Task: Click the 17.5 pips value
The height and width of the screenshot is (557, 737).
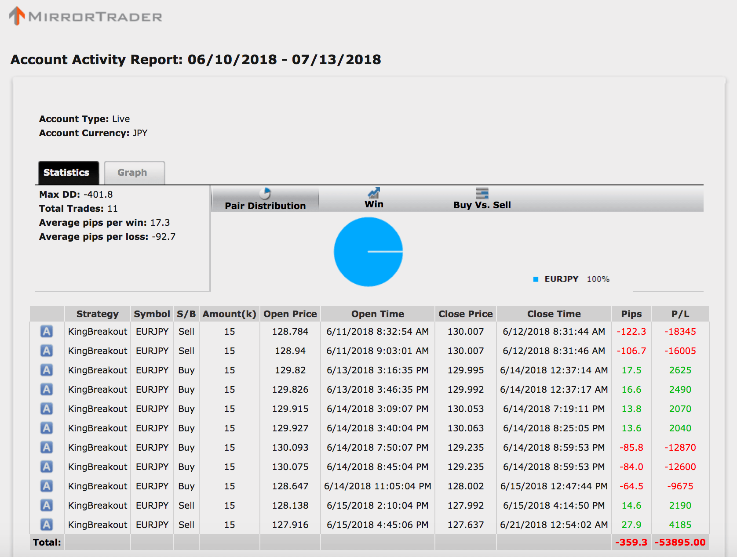Action: pos(631,370)
